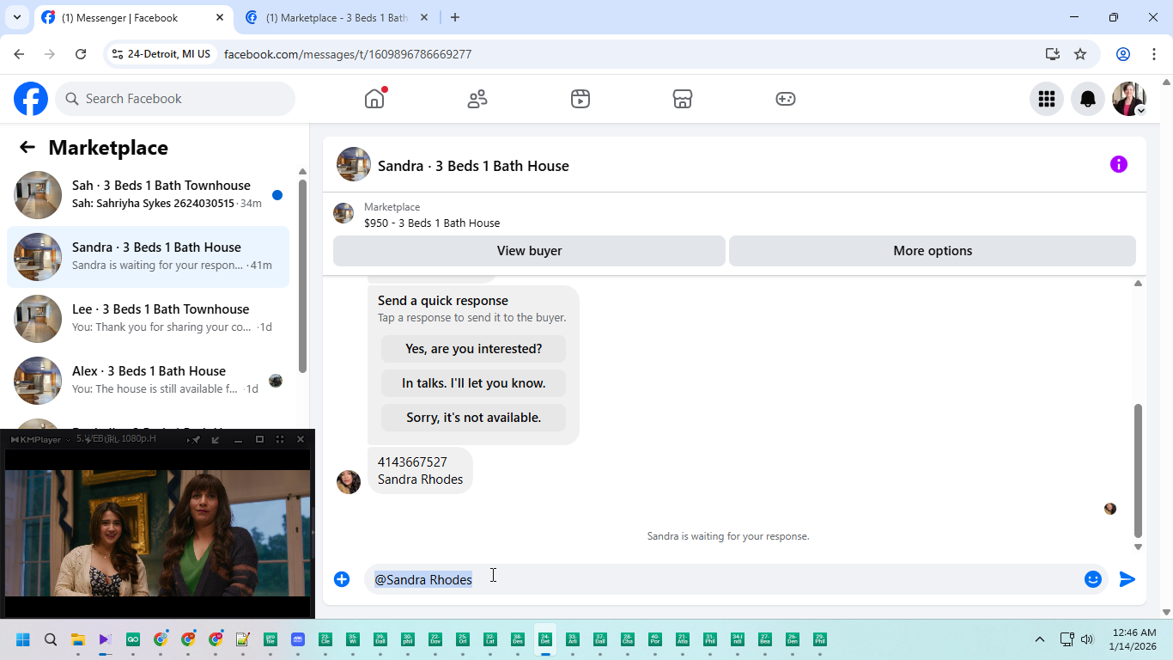Select the Sandra 3 Beds 1 Bath House chat
The height and width of the screenshot is (660, 1173).
point(149,257)
